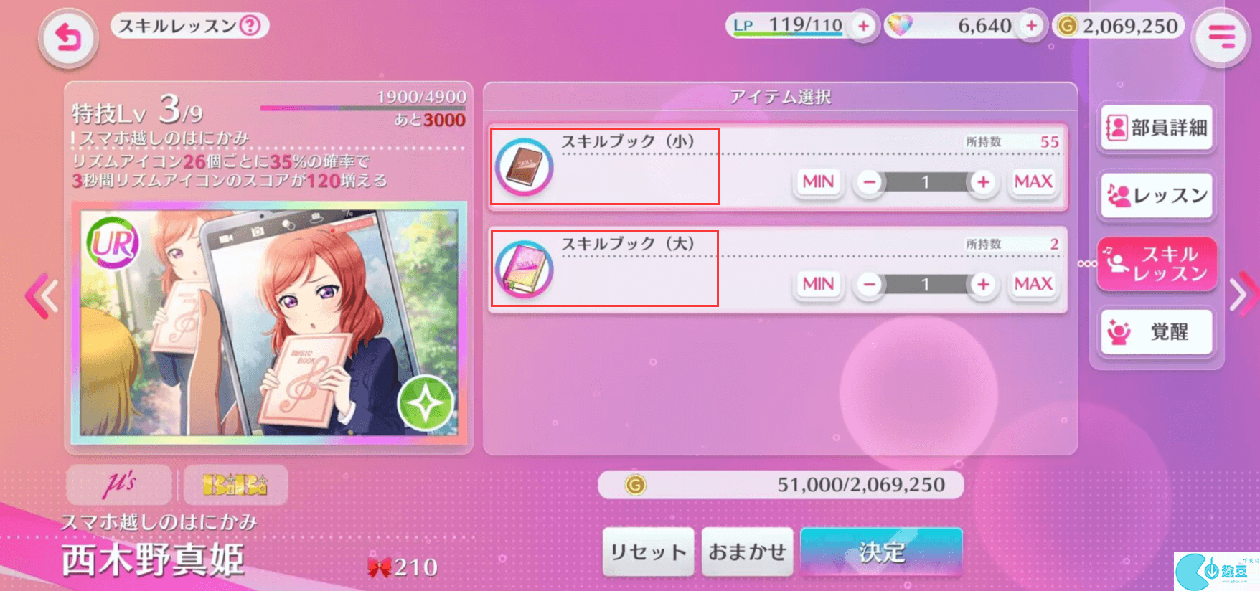Image resolution: width=1260 pixels, height=591 pixels.
Task: Add love gems with plus icon
Action: click(x=1031, y=27)
